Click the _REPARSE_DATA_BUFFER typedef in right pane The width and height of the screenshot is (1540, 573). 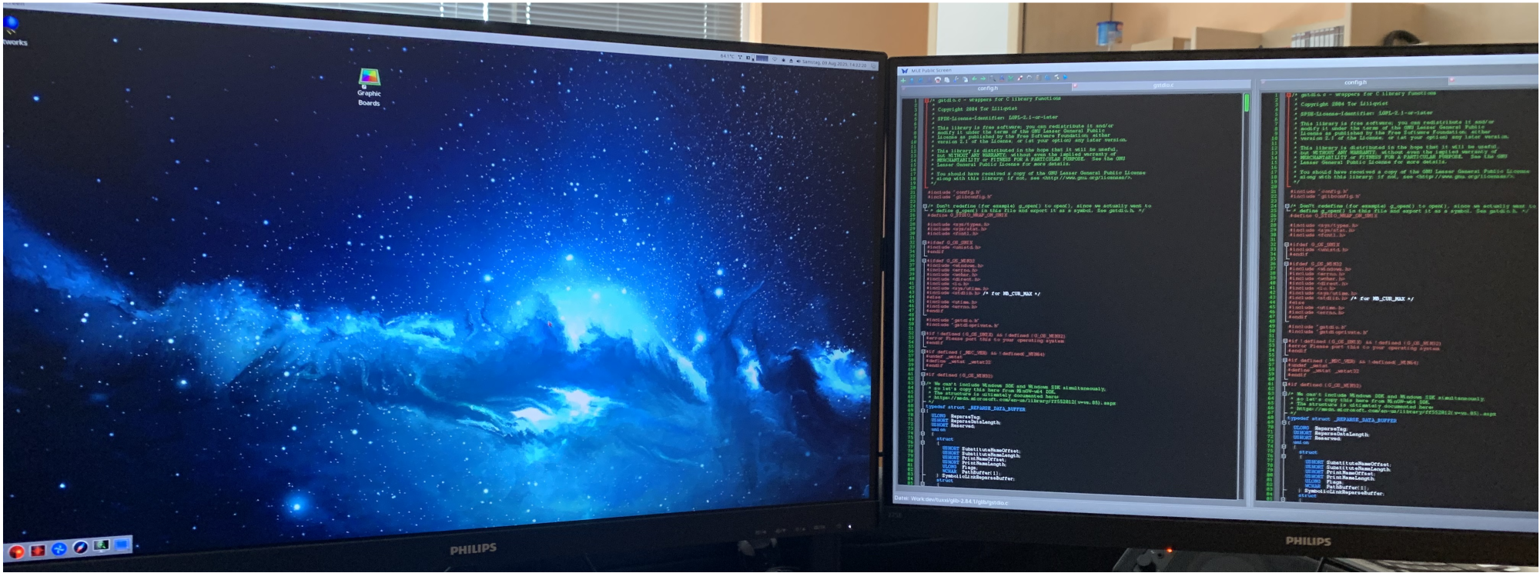pos(1341,420)
